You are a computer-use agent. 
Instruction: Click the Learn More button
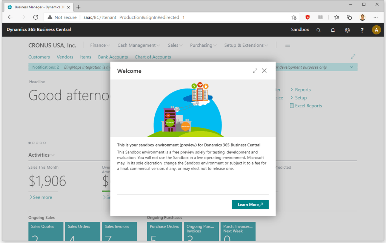[250, 205]
